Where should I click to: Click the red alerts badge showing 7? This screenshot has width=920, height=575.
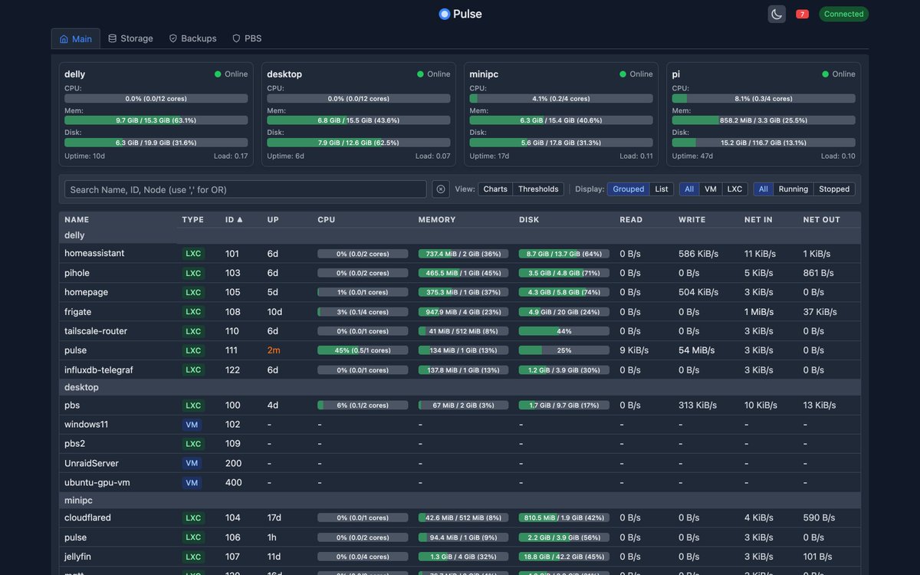pos(802,14)
